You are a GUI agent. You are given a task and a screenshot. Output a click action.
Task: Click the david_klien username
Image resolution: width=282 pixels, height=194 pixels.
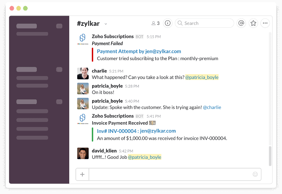coord(104,151)
